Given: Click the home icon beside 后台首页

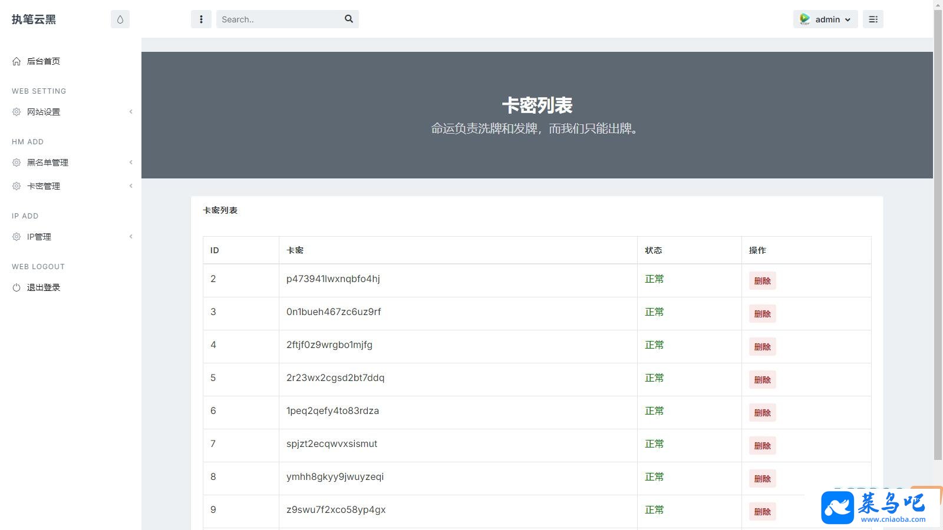Looking at the screenshot, I should [17, 61].
